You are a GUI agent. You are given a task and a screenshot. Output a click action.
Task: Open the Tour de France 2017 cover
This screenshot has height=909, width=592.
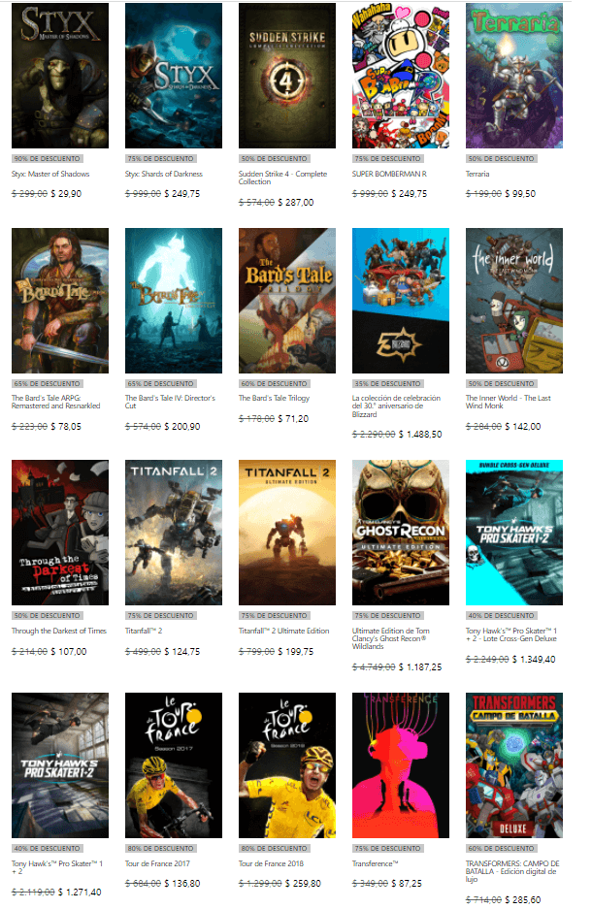tap(173, 764)
